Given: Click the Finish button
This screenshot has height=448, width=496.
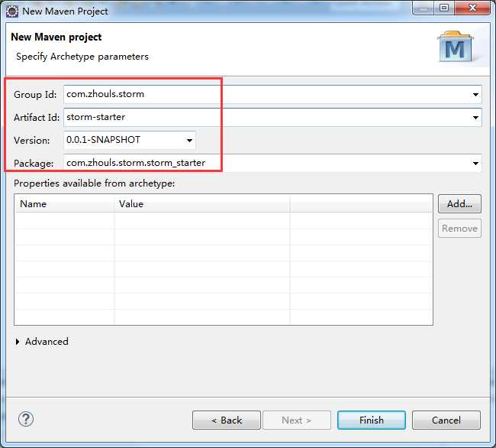Looking at the screenshot, I should click(372, 420).
